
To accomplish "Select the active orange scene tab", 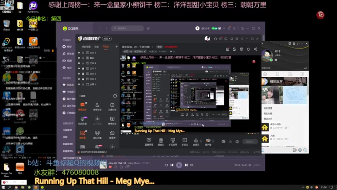I will tap(106, 47).
